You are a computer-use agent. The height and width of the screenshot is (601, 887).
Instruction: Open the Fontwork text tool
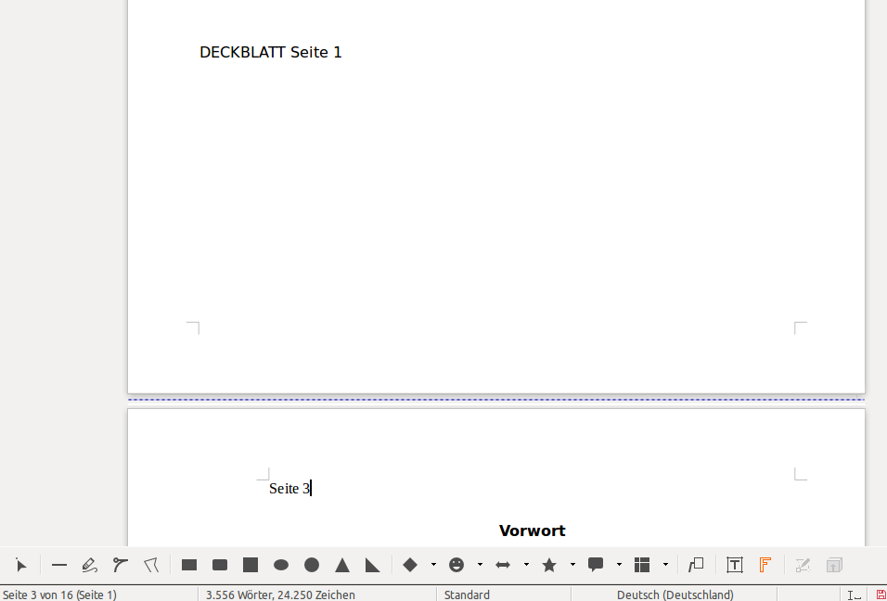pos(765,565)
